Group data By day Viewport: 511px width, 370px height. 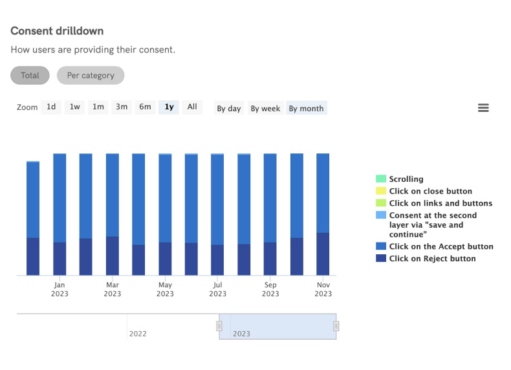pos(229,109)
